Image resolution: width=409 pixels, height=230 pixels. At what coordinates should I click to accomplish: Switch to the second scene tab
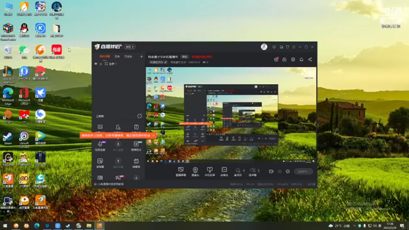click(117, 57)
